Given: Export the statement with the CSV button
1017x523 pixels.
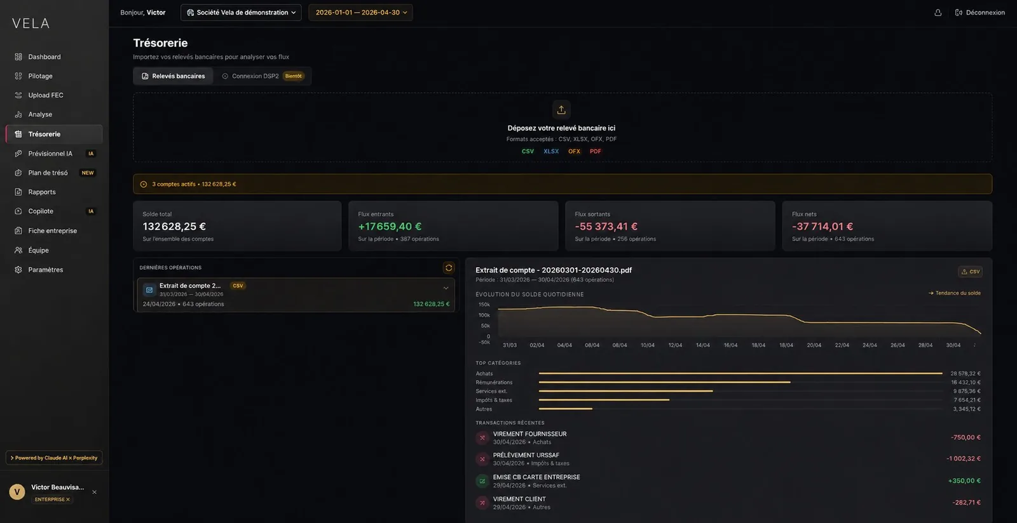Looking at the screenshot, I should (x=971, y=272).
